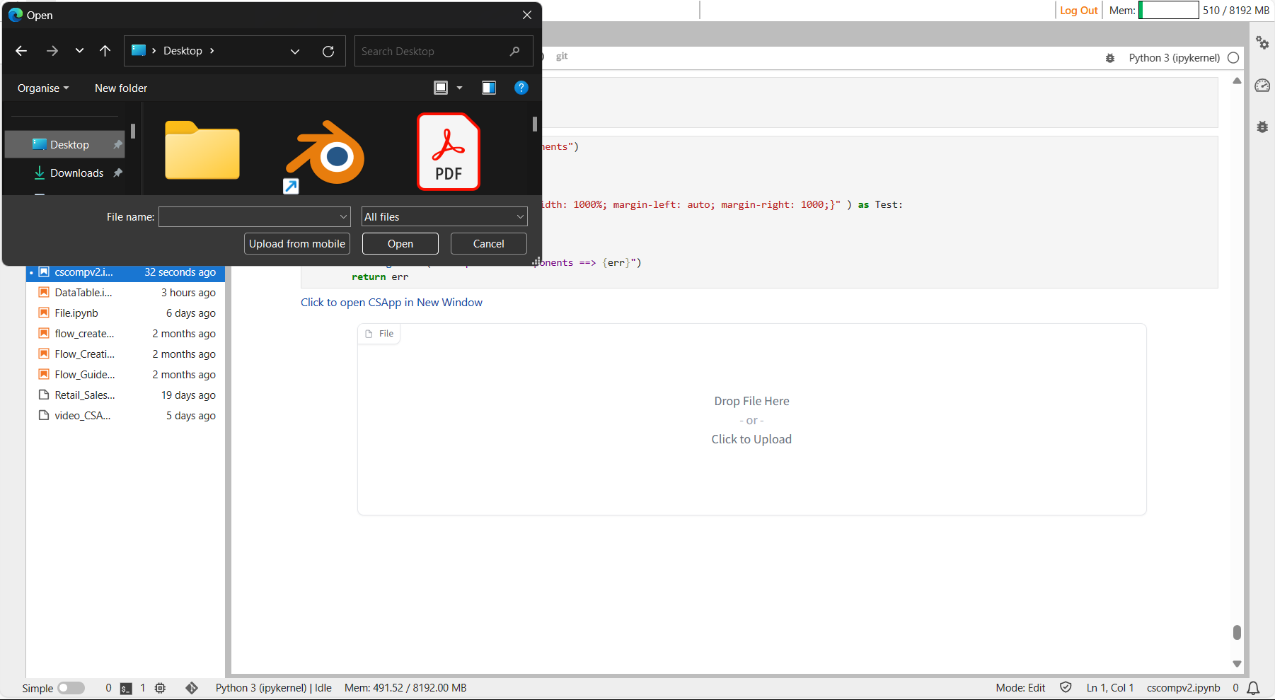The image size is (1275, 700).
Task: Switch kernel Python 3 (ipykernel)
Action: point(1175,58)
